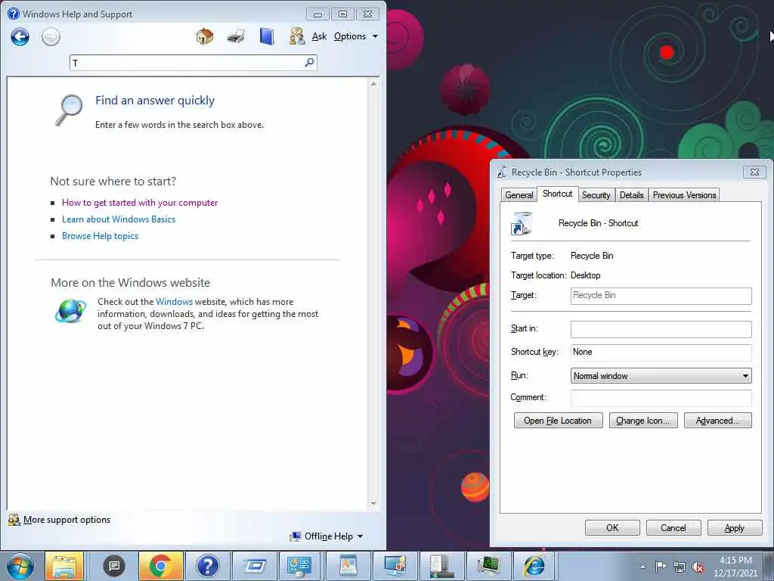Open WordPad document taskbar icon
This screenshot has height=581, width=774.
click(347, 566)
